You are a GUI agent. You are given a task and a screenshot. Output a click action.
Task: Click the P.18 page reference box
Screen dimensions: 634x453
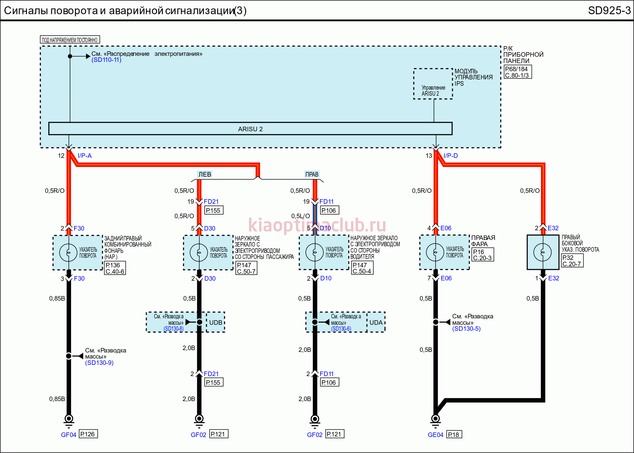(454, 434)
